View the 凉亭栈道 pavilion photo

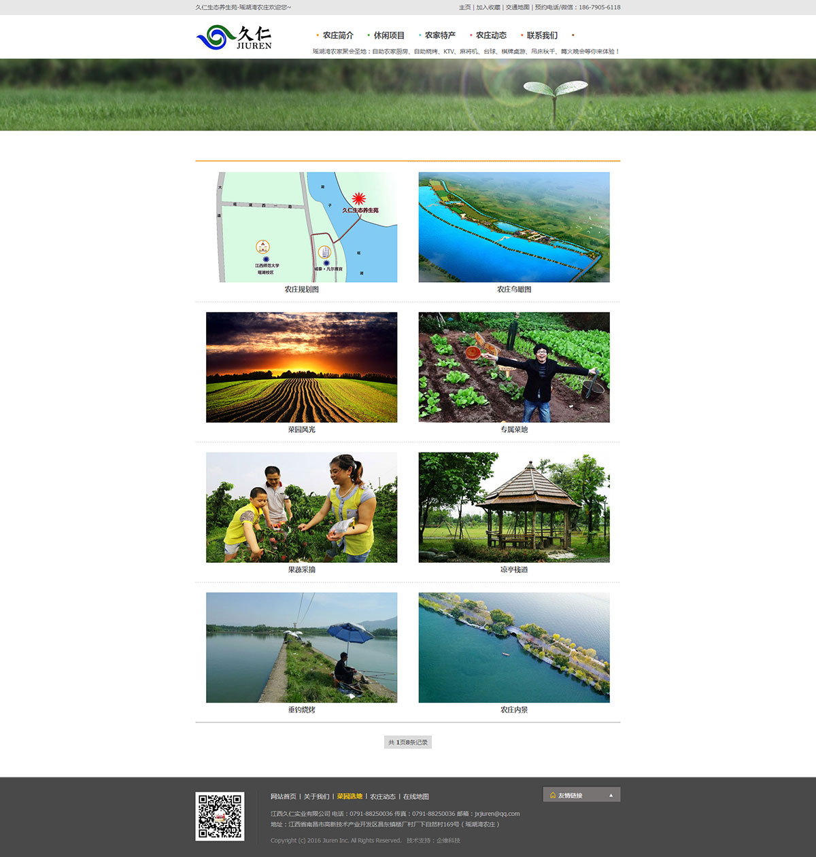[x=514, y=507]
